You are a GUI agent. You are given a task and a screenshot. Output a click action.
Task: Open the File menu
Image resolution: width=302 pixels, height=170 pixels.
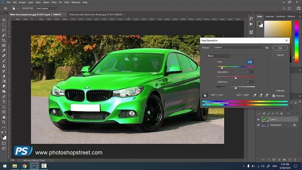(8, 2)
